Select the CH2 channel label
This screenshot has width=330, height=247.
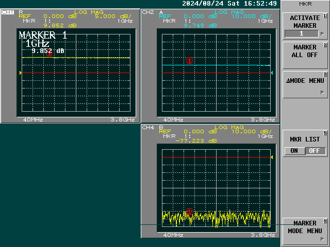148,12
